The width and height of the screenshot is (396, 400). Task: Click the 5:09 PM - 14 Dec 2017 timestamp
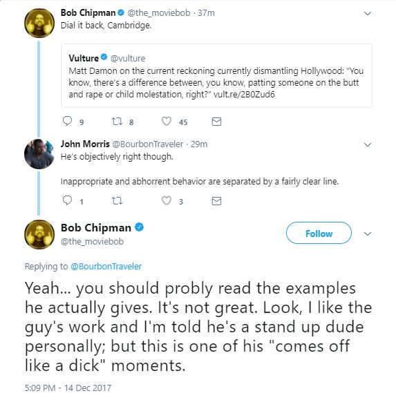point(68,388)
